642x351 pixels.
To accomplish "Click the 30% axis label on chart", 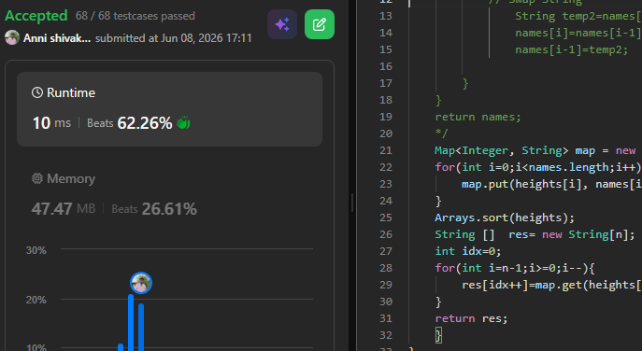I will [36, 250].
